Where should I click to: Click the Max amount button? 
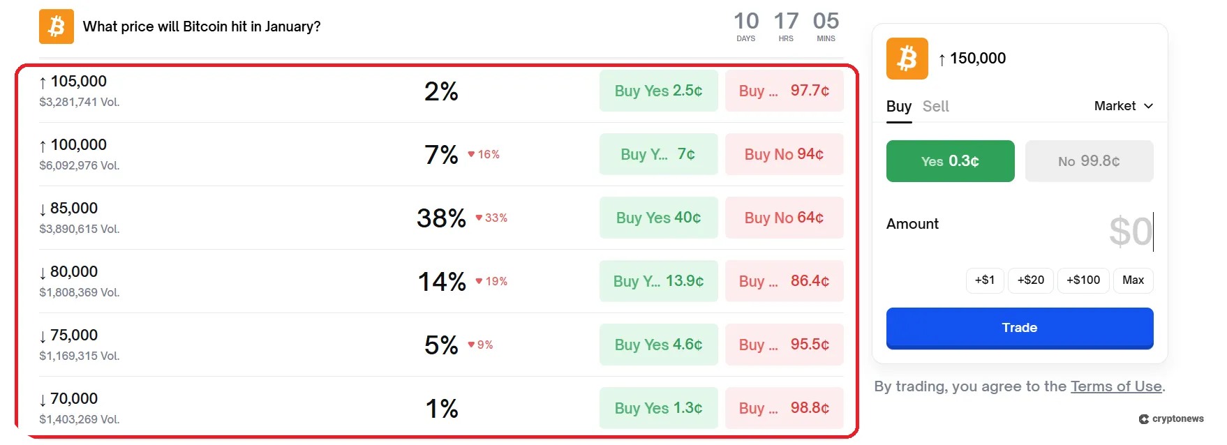click(1133, 280)
